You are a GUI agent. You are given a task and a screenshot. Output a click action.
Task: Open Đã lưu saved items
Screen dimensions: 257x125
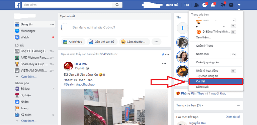coord(25,89)
